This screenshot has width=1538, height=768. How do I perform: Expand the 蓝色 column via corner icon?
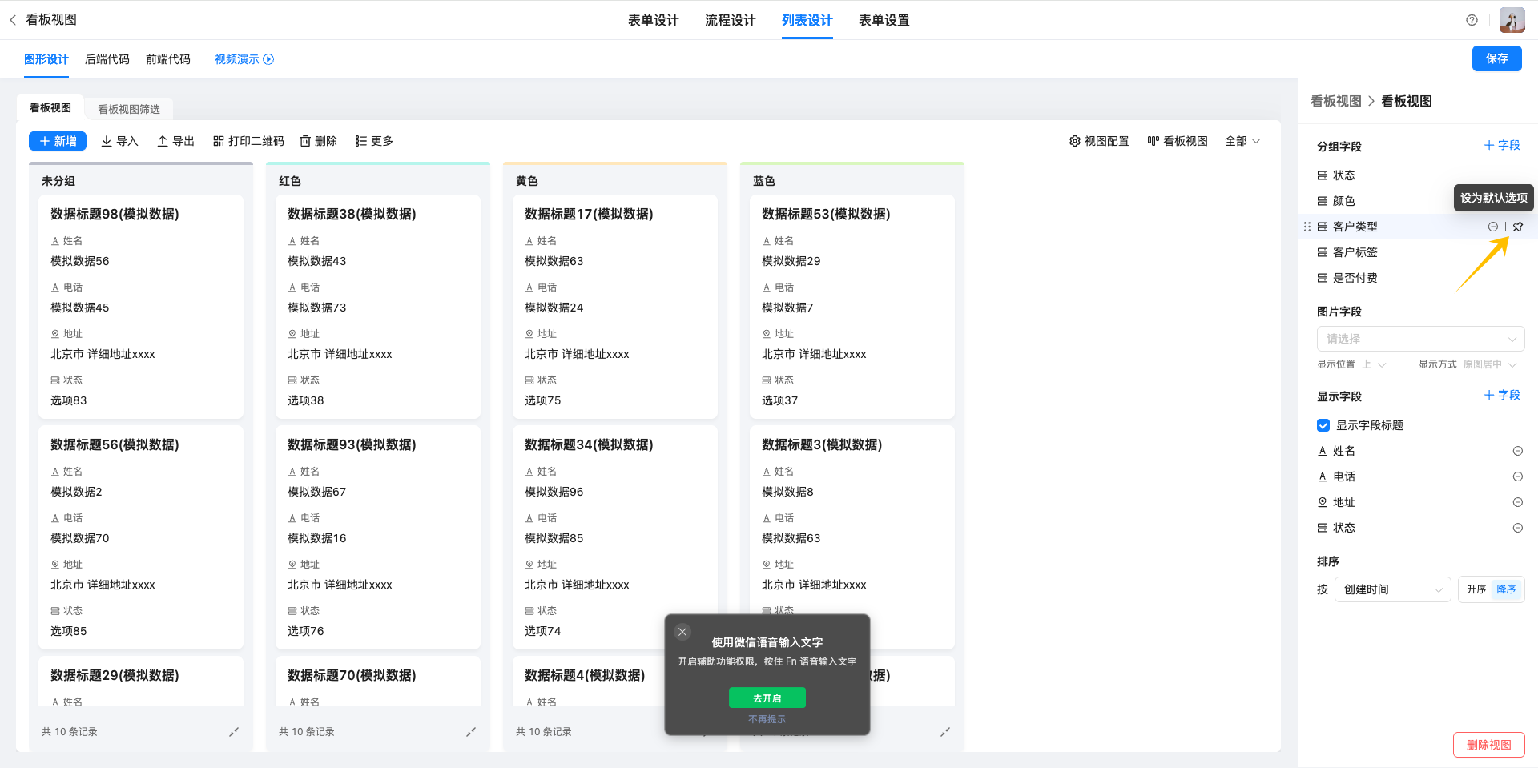click(945, 732)
